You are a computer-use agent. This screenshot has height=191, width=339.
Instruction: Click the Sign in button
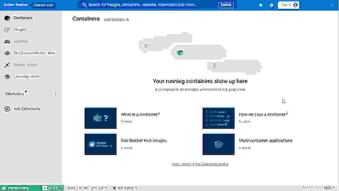point(289,5)
